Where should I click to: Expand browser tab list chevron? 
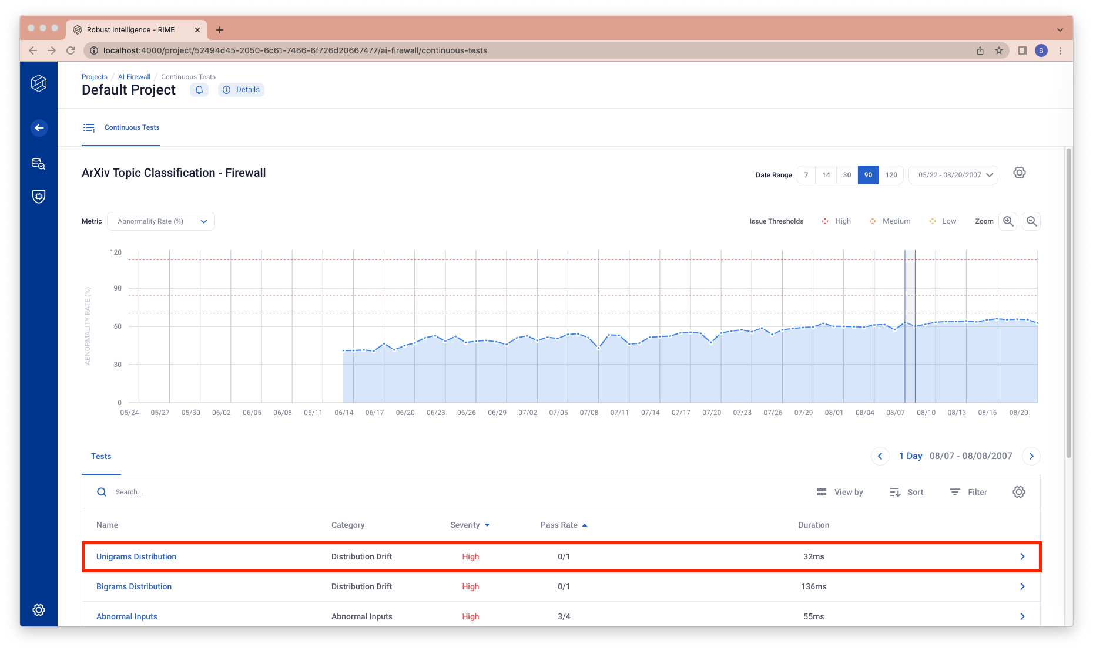1060,30
